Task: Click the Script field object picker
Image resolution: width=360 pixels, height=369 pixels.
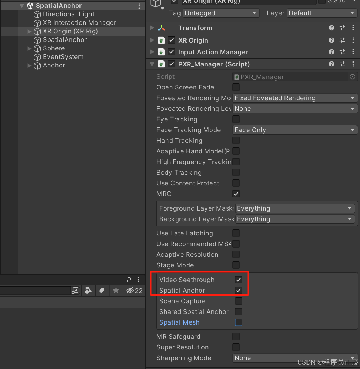Action: point(352,77)
